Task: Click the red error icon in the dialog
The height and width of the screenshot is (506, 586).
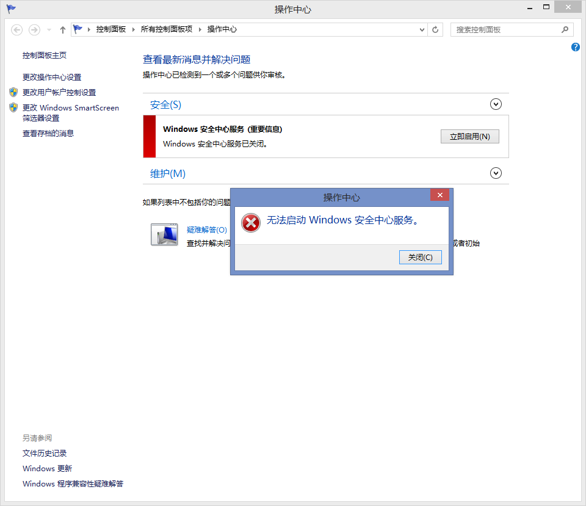Action: [x=250, y=223]
